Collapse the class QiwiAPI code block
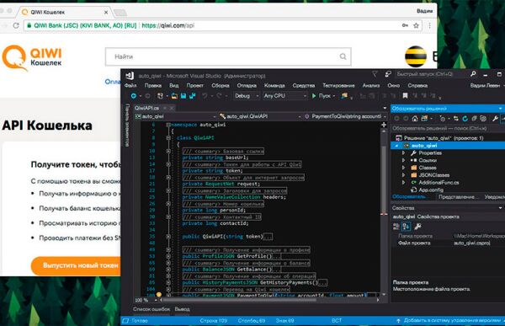The height and width of the screenshot is (326, 505). point(168,138)
